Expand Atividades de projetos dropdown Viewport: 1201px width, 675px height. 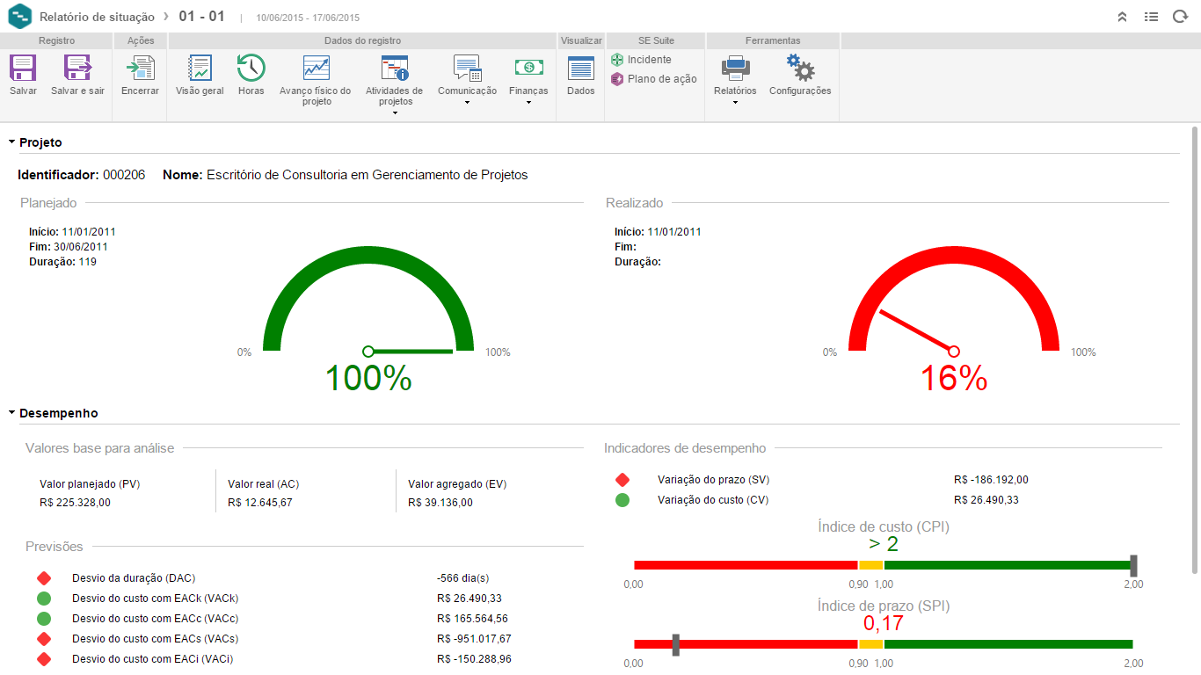click(x=395, y=112)
